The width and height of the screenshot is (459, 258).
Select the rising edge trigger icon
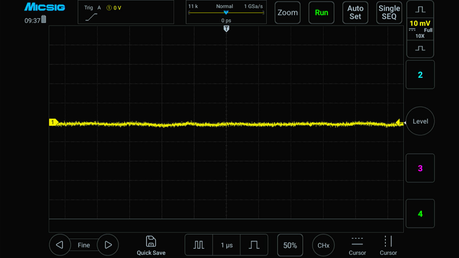[91, 17]
